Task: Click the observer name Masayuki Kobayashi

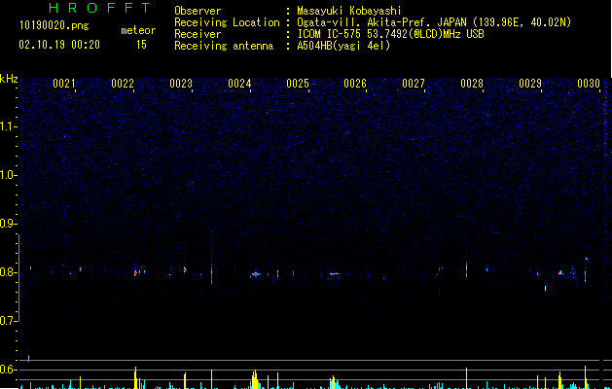Action: [349, 11]
